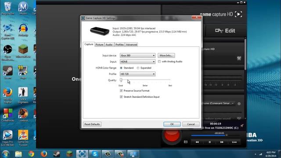The height and width of the screenshot is (158, 281).
Task: Click the snapshot camera icon
Action: tap(186, 142)
